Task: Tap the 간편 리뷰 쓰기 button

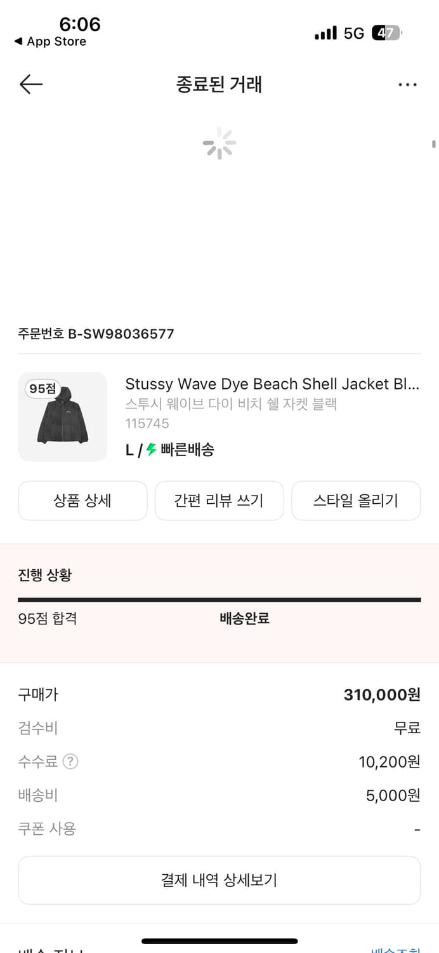Action: 219,501
